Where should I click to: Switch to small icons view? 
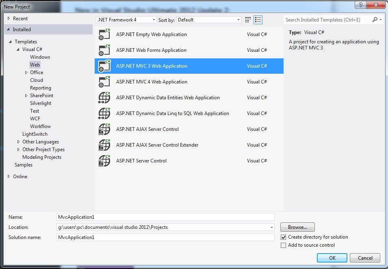click(x=248, y=20)
